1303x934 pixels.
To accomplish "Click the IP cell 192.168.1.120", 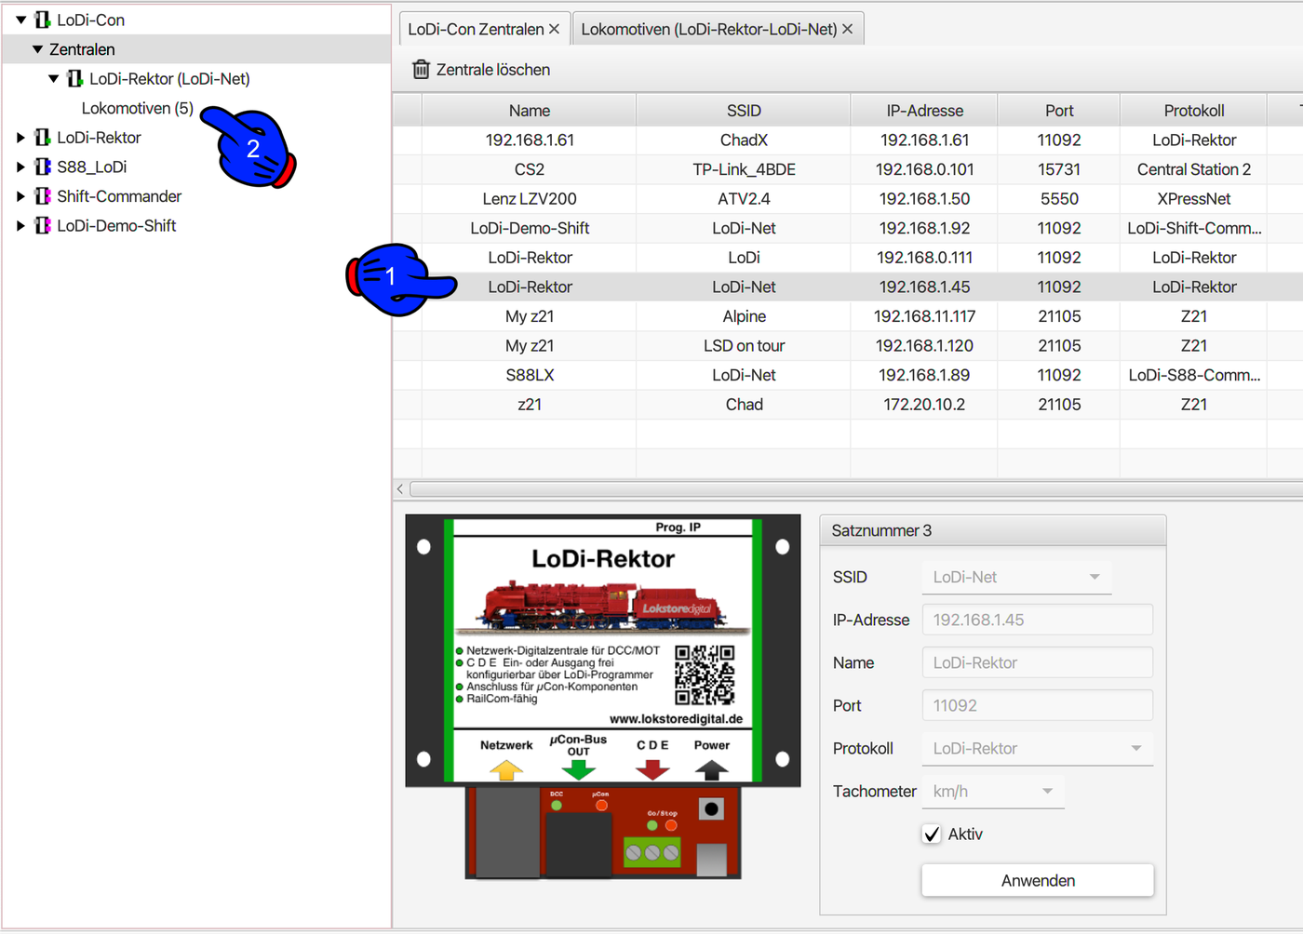I will pos(924,346).
